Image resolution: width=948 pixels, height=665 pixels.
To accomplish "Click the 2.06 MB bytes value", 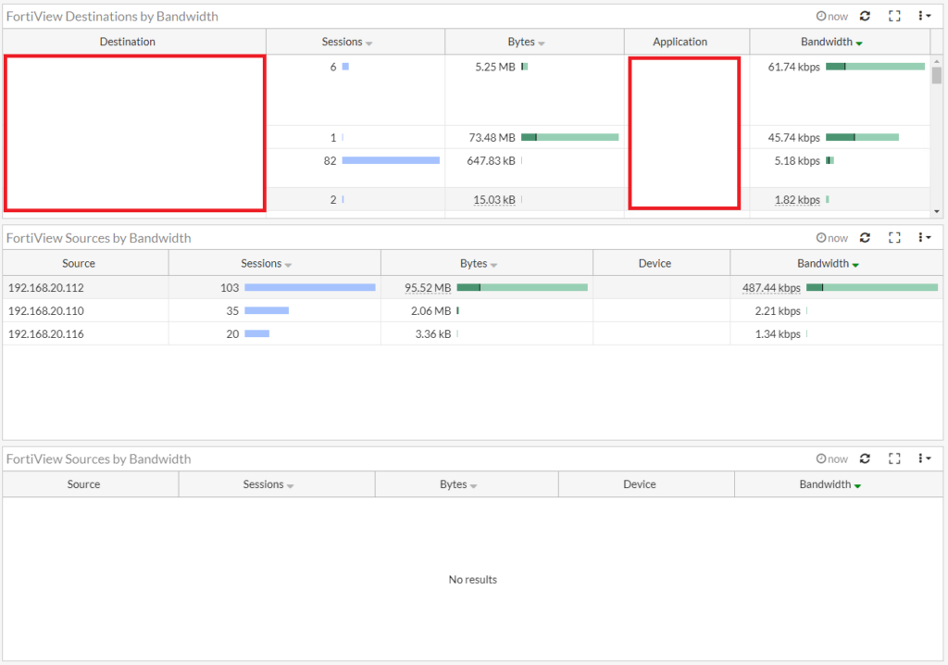I will pyautogui.click(x=431, y=310).
